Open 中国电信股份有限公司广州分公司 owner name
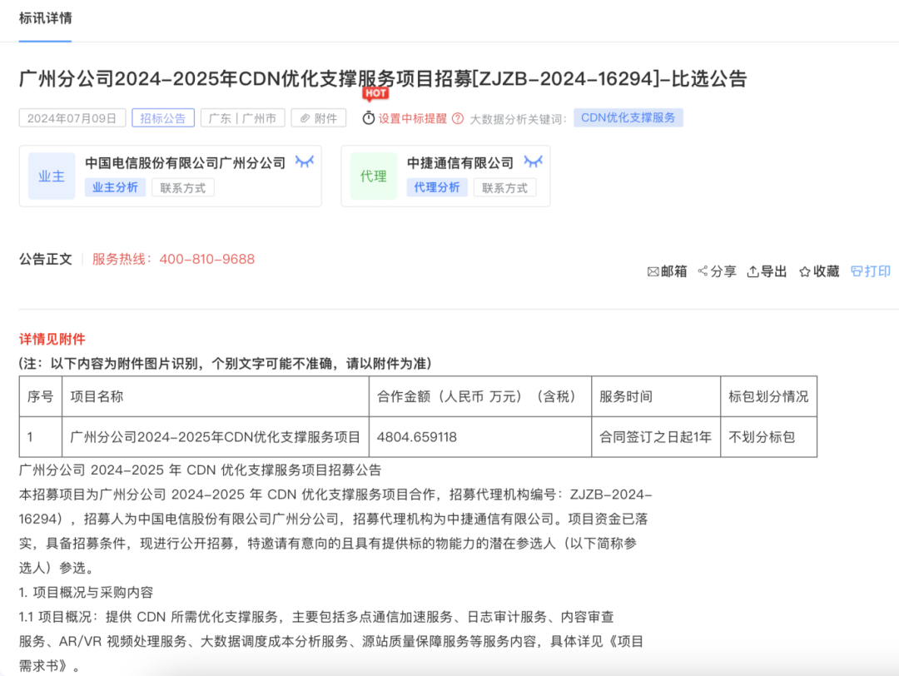 (x=185, y=163)
